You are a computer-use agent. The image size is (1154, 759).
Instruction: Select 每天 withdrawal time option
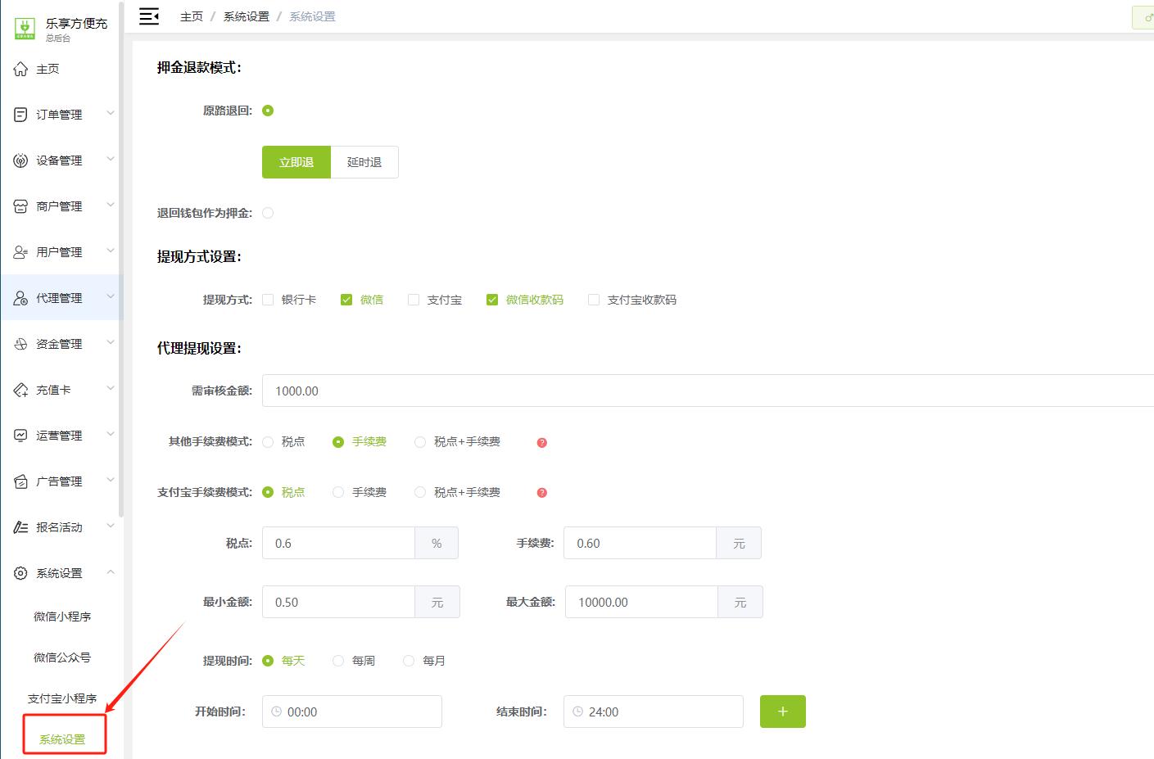268,661
